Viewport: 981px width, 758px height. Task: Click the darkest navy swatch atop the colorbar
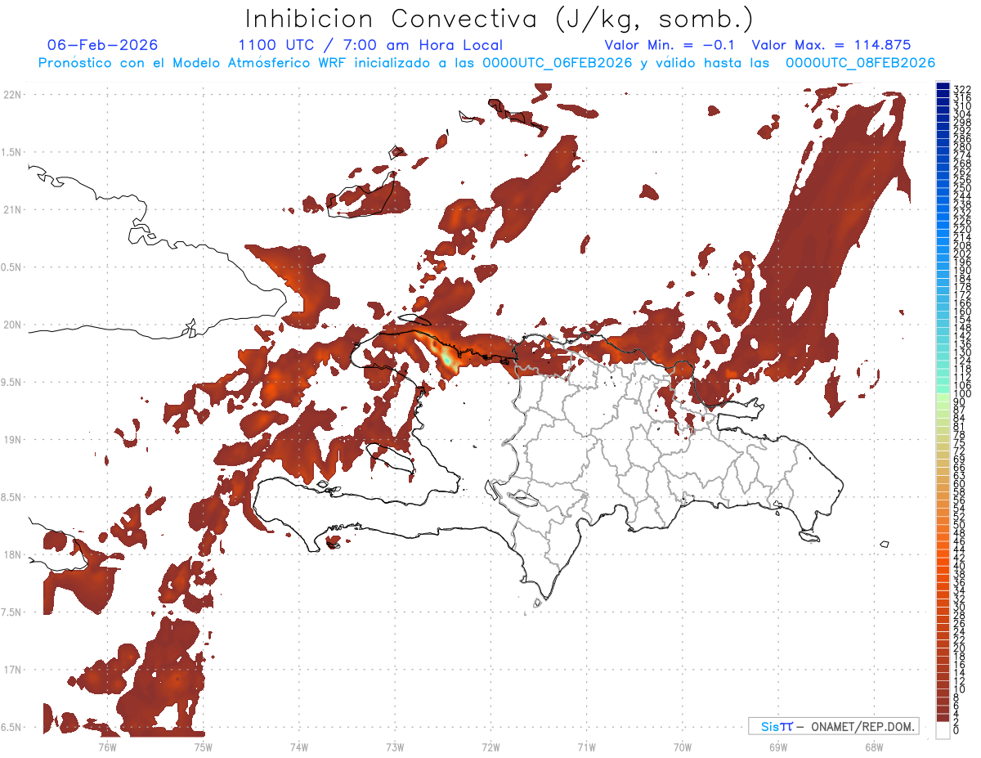(x=943, y=87)
